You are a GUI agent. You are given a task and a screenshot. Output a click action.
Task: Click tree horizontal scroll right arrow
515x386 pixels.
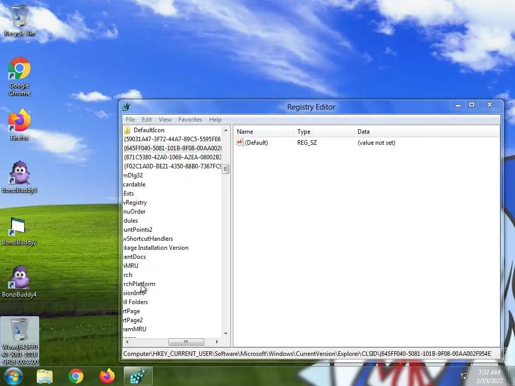pyautogui.click(x=217, y=342)
